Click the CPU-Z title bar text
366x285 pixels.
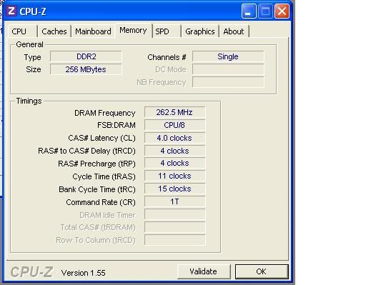(x=33, y=11)
